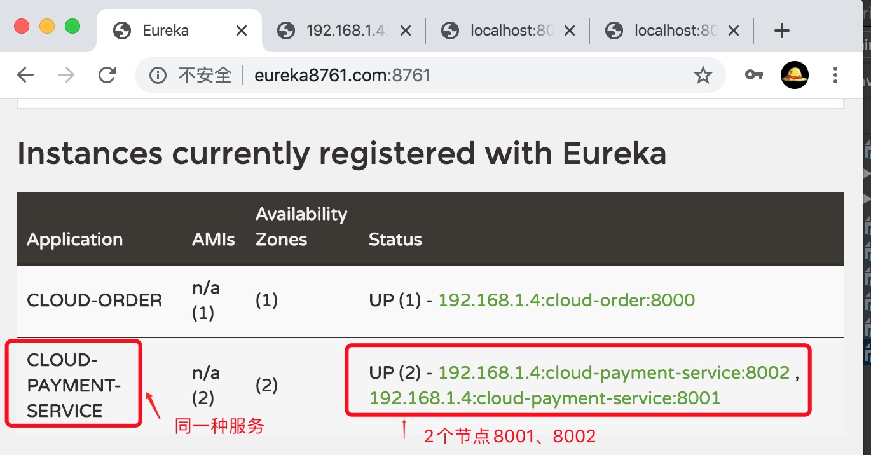Open the password key icon
Viewport: 871px width, 455px height.
click(754, 75)
